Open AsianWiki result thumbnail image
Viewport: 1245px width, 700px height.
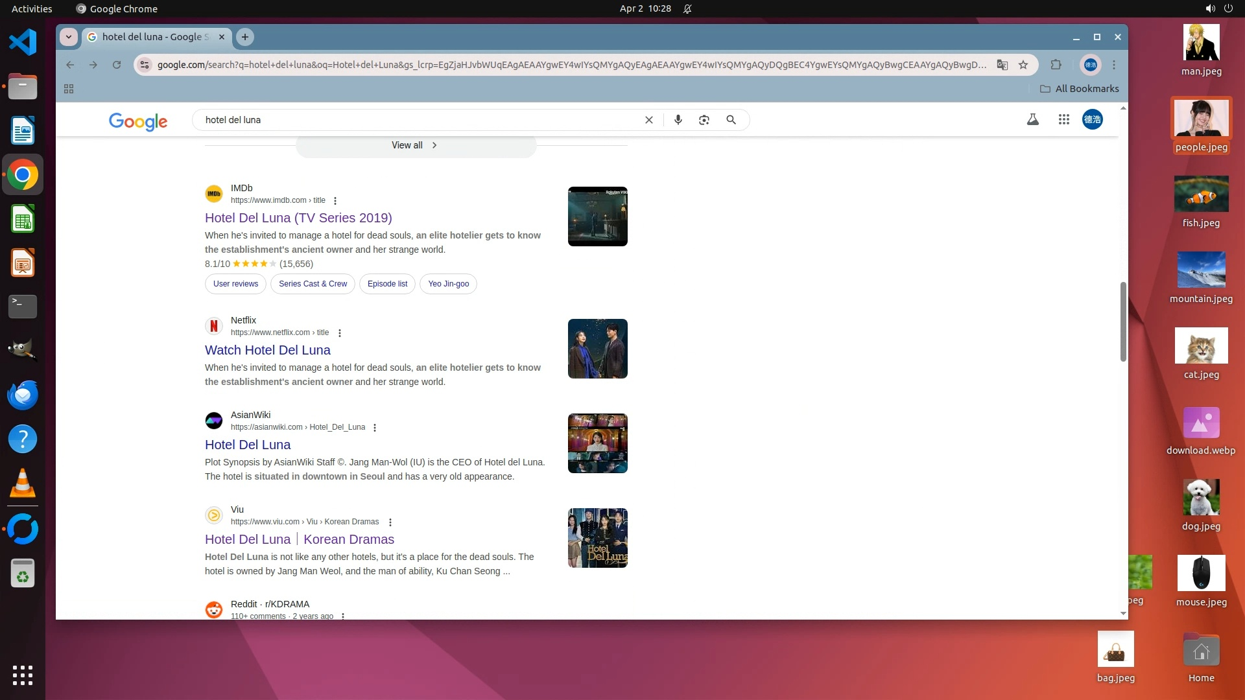click(x=597, y=443)
